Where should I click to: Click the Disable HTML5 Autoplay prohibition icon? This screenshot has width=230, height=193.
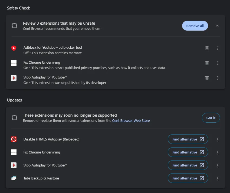pos(14,139)
